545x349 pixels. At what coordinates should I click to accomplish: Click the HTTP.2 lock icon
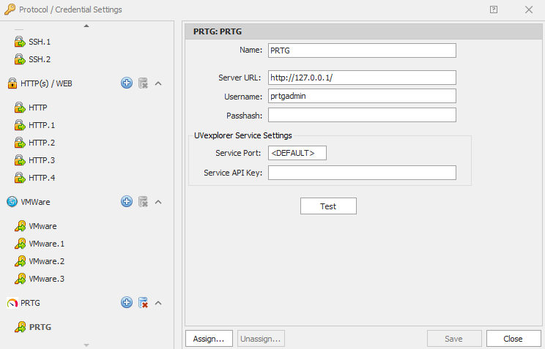20,143
